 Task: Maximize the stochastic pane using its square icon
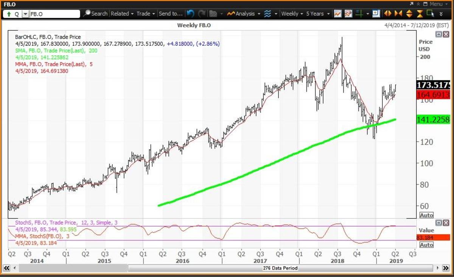[438, 223]
